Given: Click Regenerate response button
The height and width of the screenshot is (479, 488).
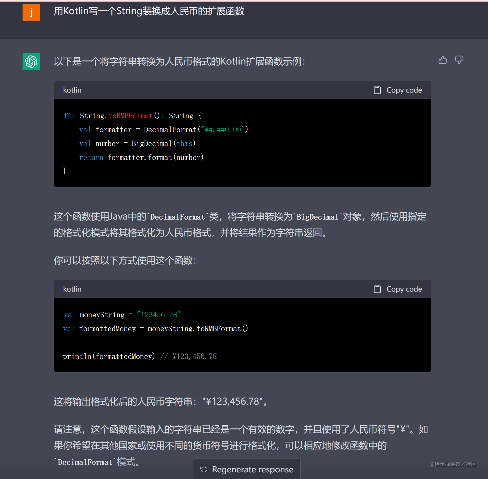Looking at the screenshot, I should pyautogui.click(x=247, y=469).
